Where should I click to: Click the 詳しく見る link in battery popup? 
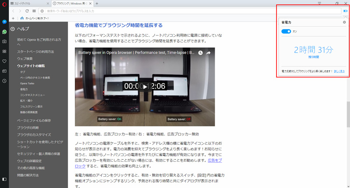pyautogui.click(x=339, y=71)
